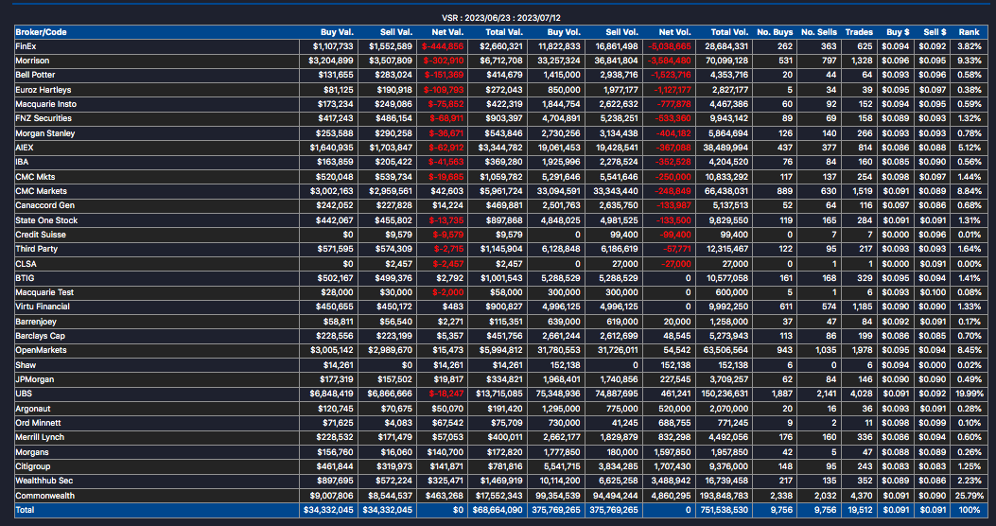The width and height of the screenshot is (996, 526).
Task: Click the Total Val. column header
Action: [504, 32]
